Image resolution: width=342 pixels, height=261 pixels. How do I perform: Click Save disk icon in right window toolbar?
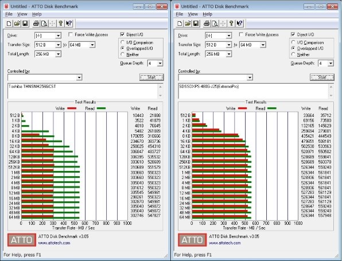click(x=196, y=24)
